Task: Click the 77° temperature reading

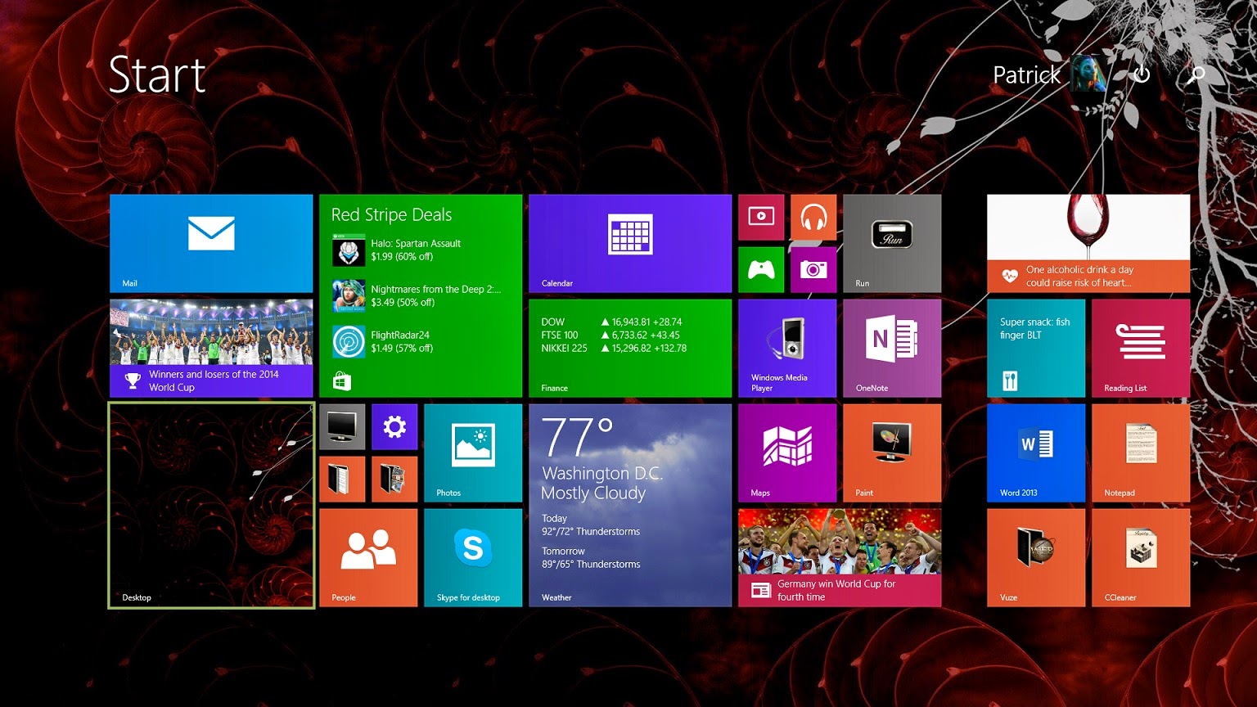Action: point(578,438)
